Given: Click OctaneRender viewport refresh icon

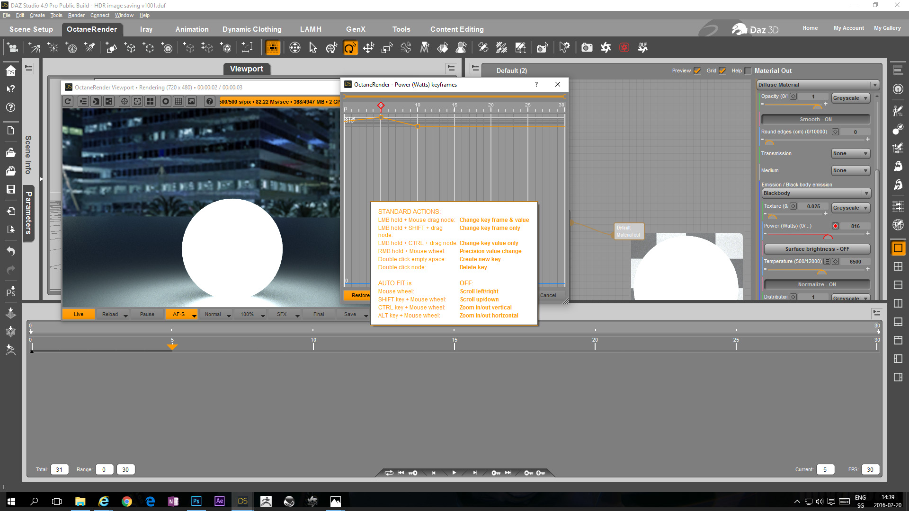Looking at the screenshot, I should (68, 101).
